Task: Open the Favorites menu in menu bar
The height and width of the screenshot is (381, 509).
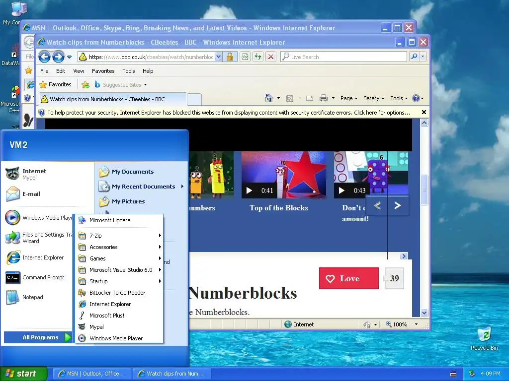Action: [103, 71]
